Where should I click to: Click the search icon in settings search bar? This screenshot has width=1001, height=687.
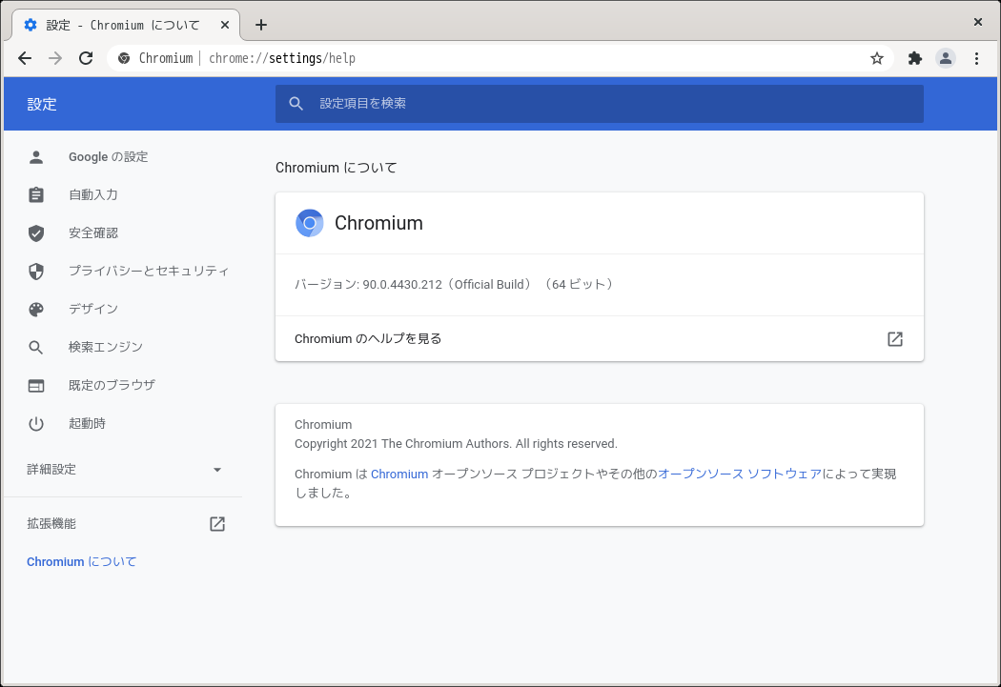tap(296, 103)
